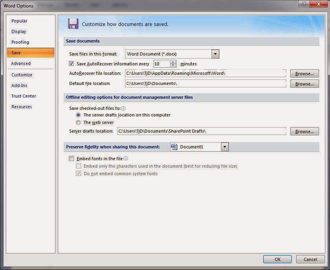Image resolution: width=330 pixels, height=270 pixels.
Task: Uncheck Save AutoRecover information every
Action: click(71, 63)
